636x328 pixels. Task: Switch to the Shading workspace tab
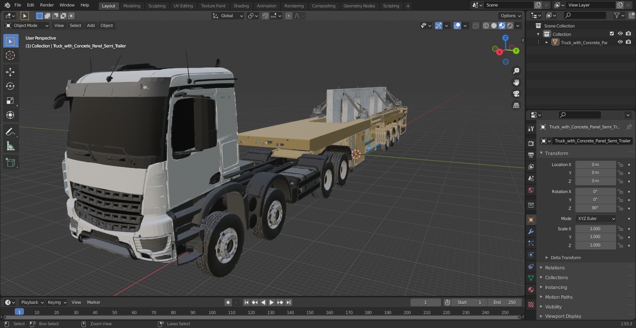click(241, 6)
